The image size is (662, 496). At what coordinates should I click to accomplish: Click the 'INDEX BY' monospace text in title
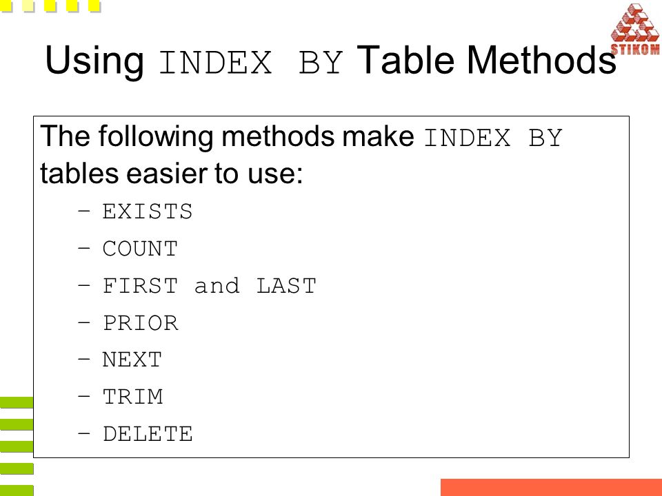click(250, 63)
